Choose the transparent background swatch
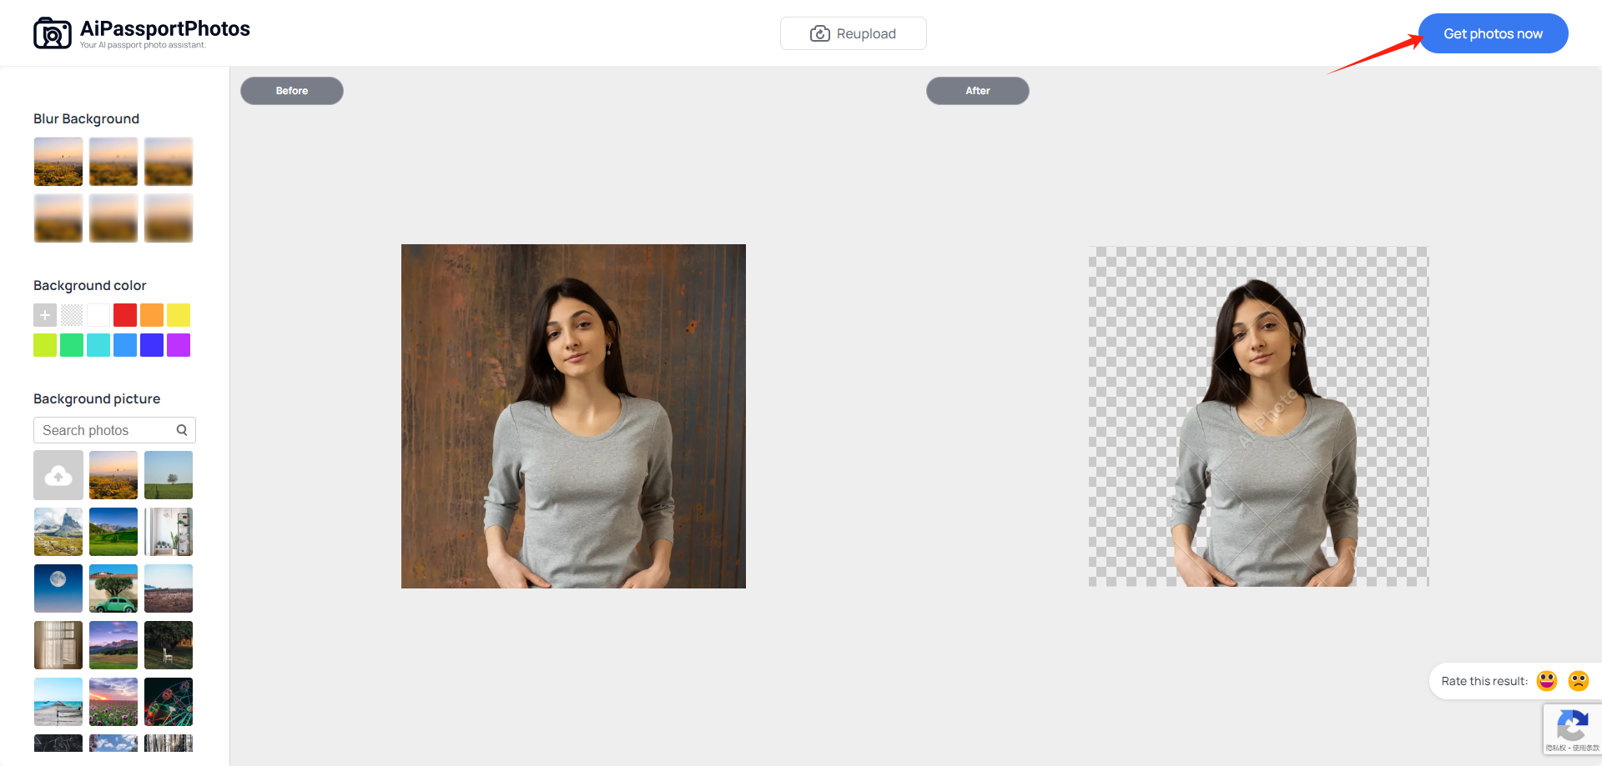The height and width of the screenshot is (766, 1602). tap(71, 315)
